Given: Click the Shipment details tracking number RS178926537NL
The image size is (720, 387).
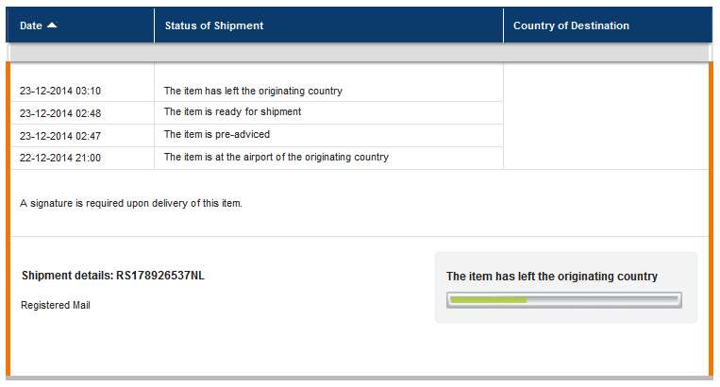Looking at the screenshot, I should [x=159, y=276].
